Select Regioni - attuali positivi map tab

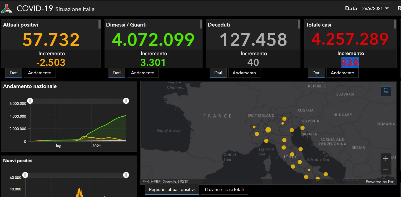172,189
